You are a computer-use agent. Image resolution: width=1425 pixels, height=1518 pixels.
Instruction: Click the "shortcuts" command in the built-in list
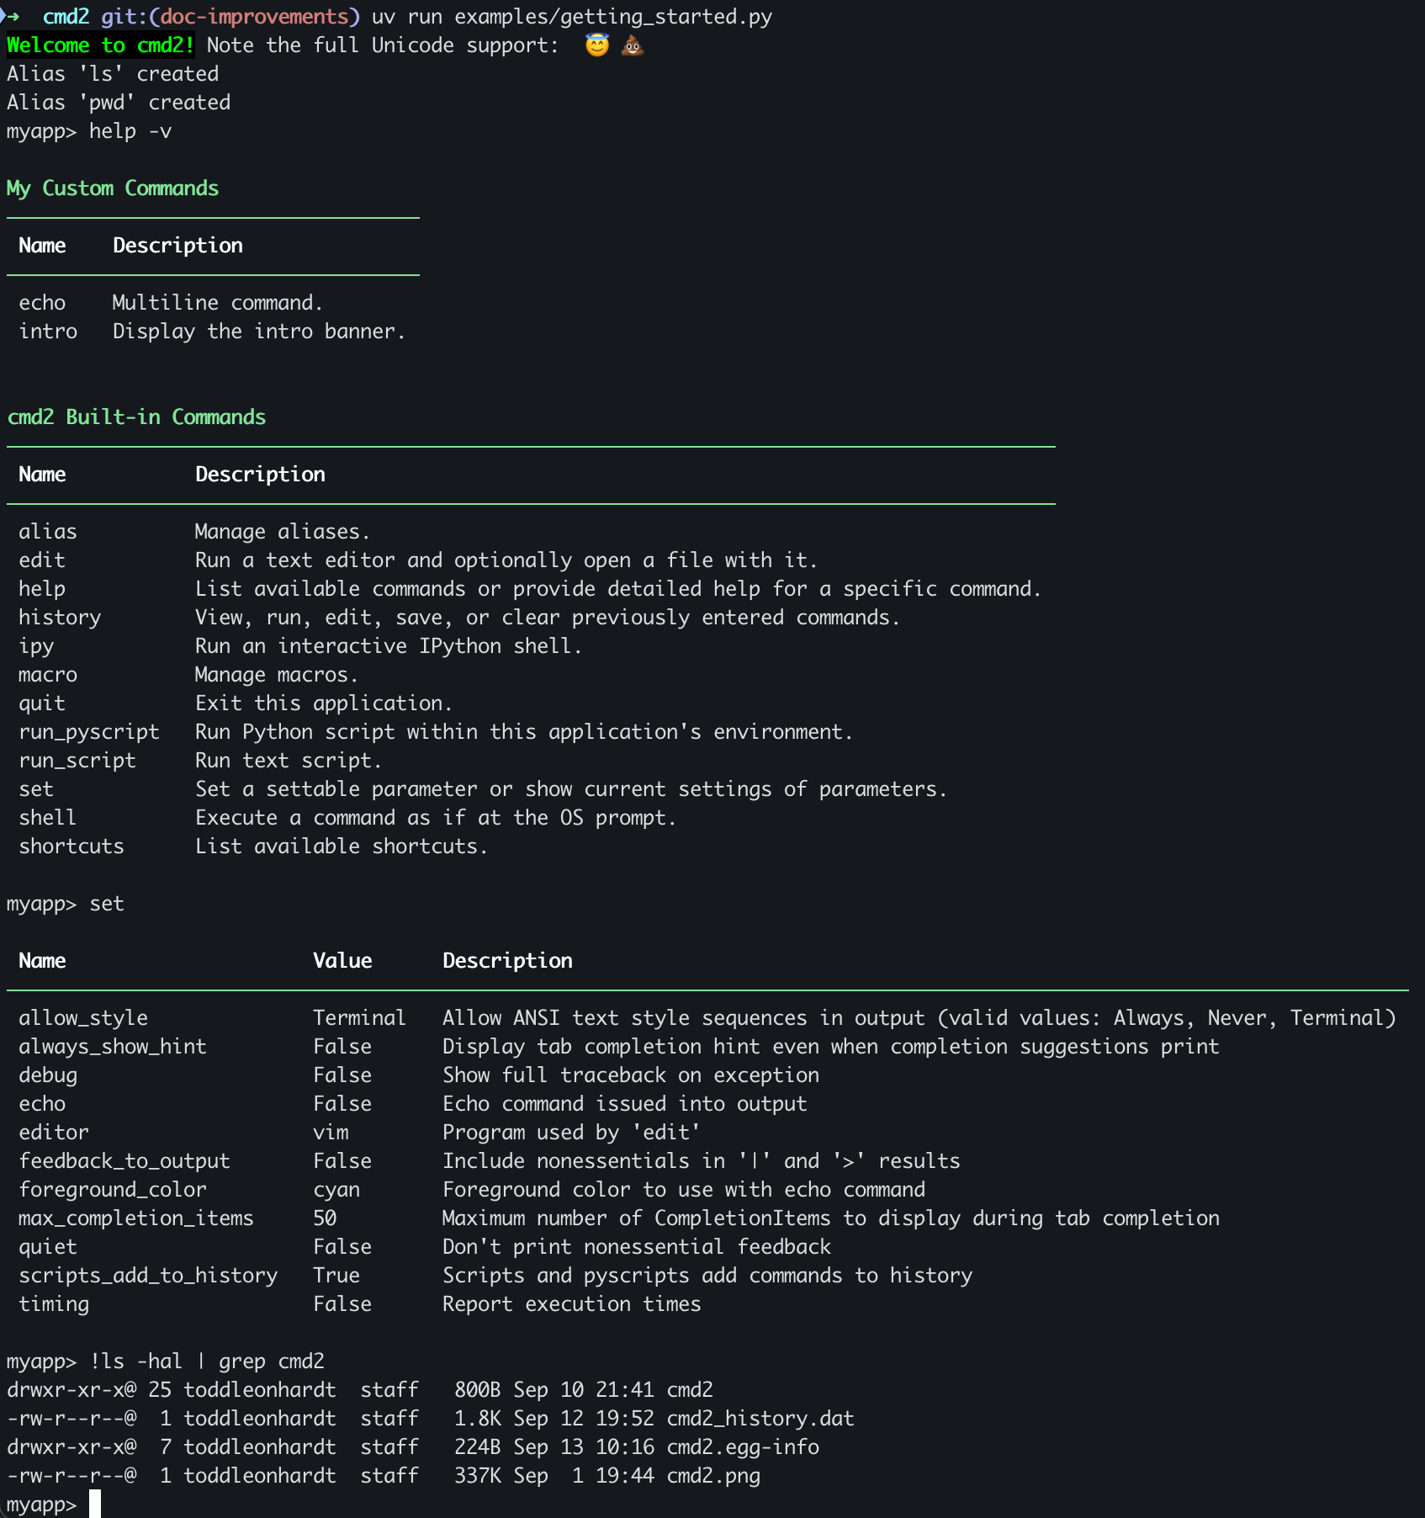point(72,847)
